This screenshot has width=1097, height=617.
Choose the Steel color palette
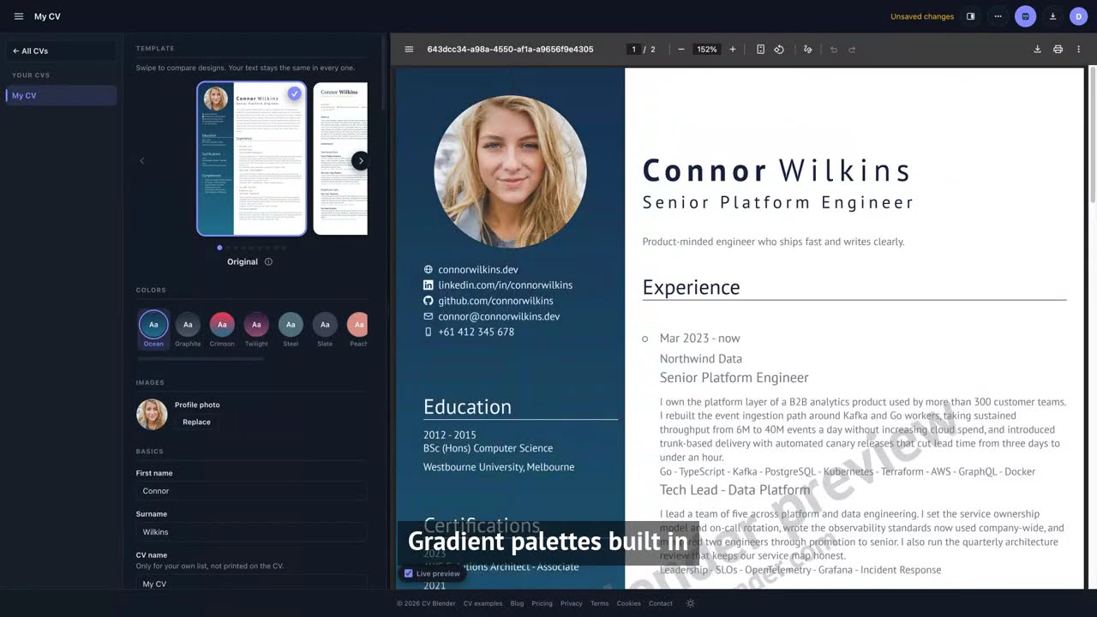[x=291, y=329]
